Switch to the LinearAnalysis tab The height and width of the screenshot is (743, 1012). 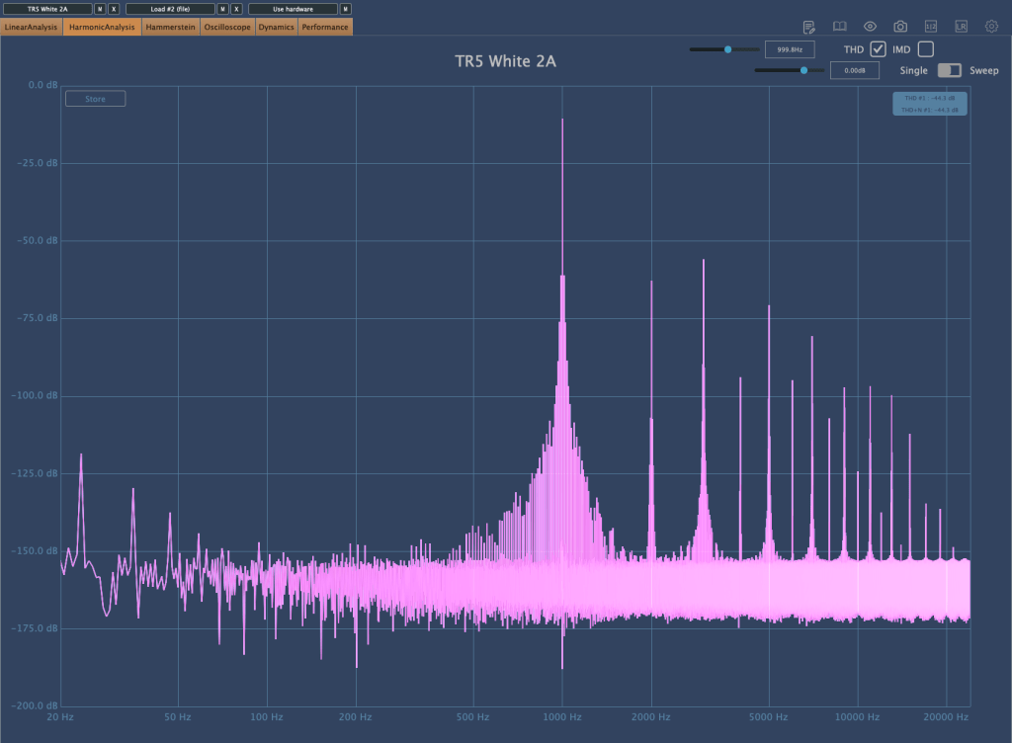click(x=32, y=28)
